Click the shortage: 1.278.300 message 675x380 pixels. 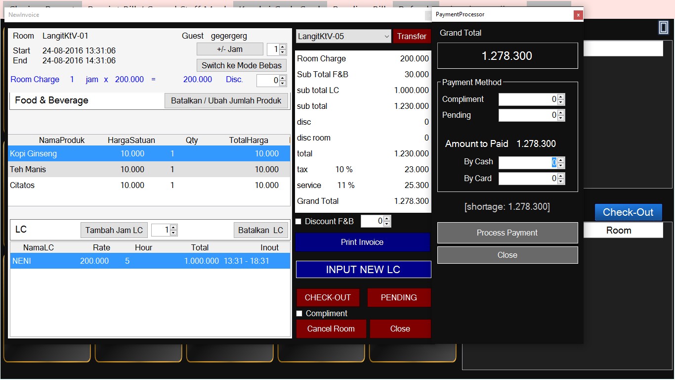(507, 207)
